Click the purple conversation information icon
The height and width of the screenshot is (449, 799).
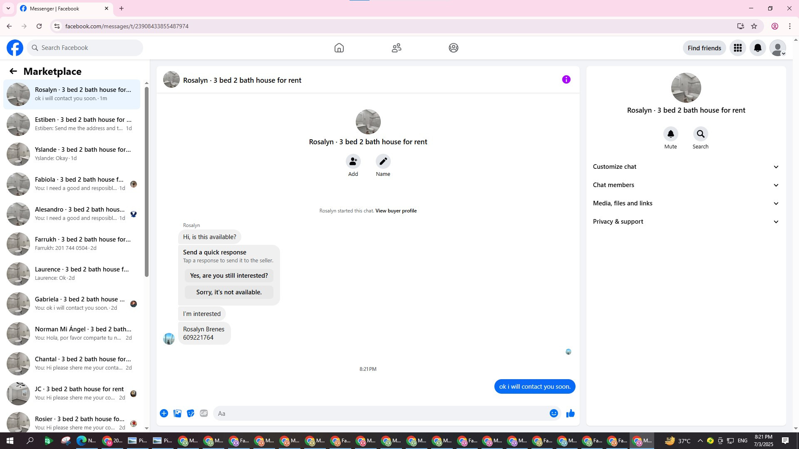tap(566, 79)
